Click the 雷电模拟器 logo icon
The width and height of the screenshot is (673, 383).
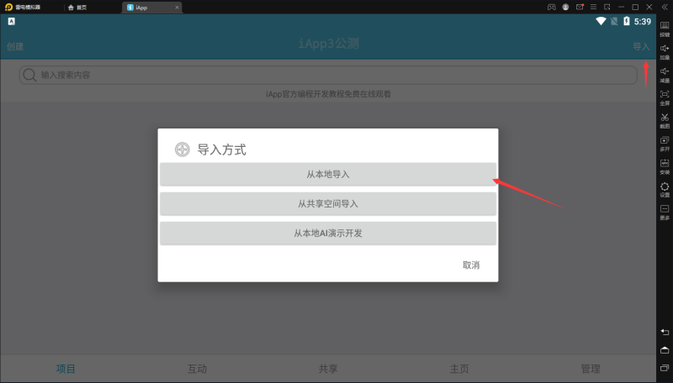tap(8, 7)
